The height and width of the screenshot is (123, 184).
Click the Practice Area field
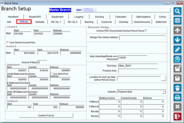pyautogui.click(x=138, y=71)
